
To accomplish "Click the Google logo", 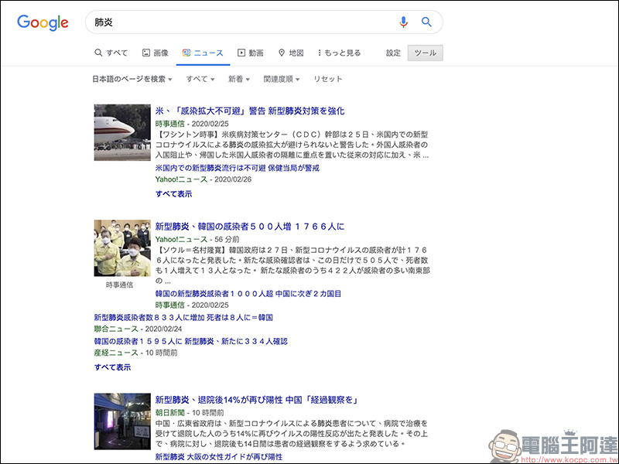I will 43,22.
